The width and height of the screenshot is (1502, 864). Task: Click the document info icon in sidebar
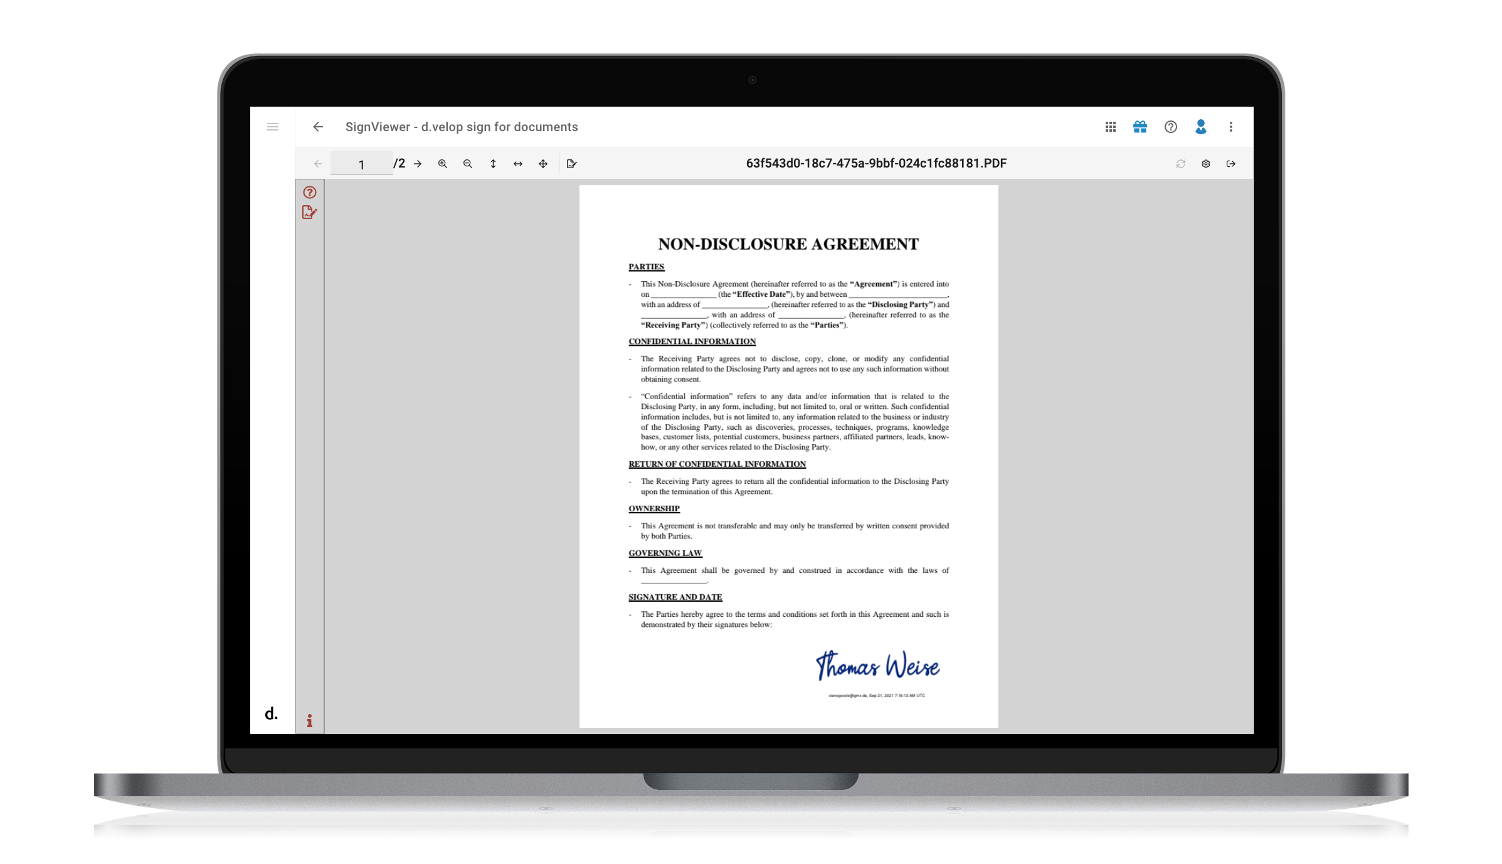tap(309, 718)
